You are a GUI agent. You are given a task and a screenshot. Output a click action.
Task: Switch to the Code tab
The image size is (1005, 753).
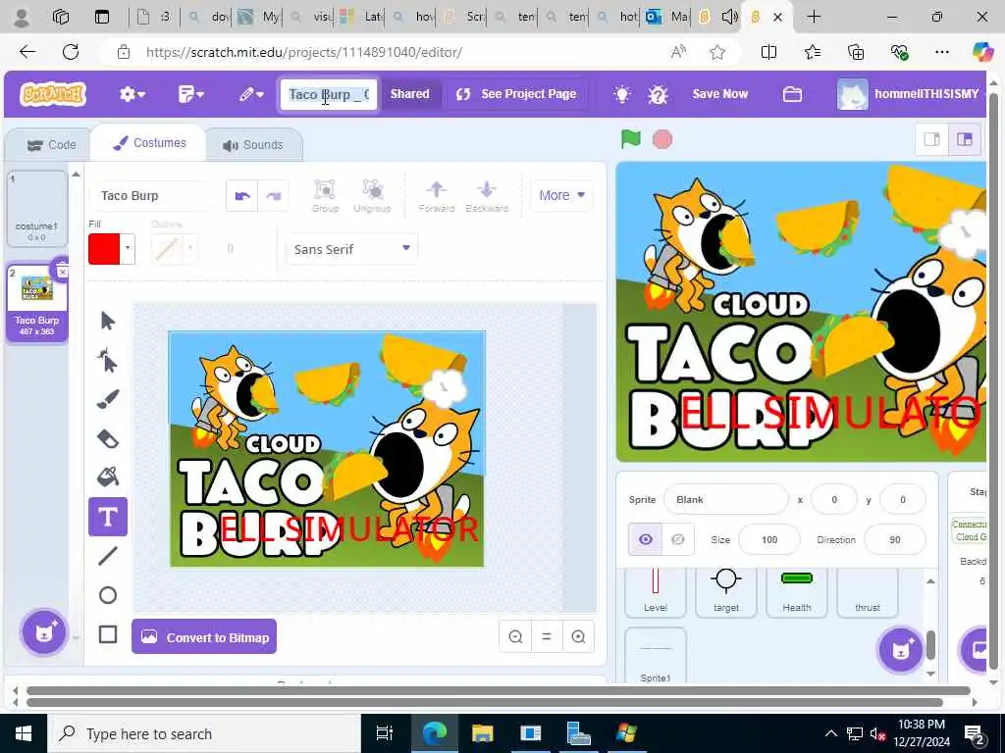coord(51,145)
